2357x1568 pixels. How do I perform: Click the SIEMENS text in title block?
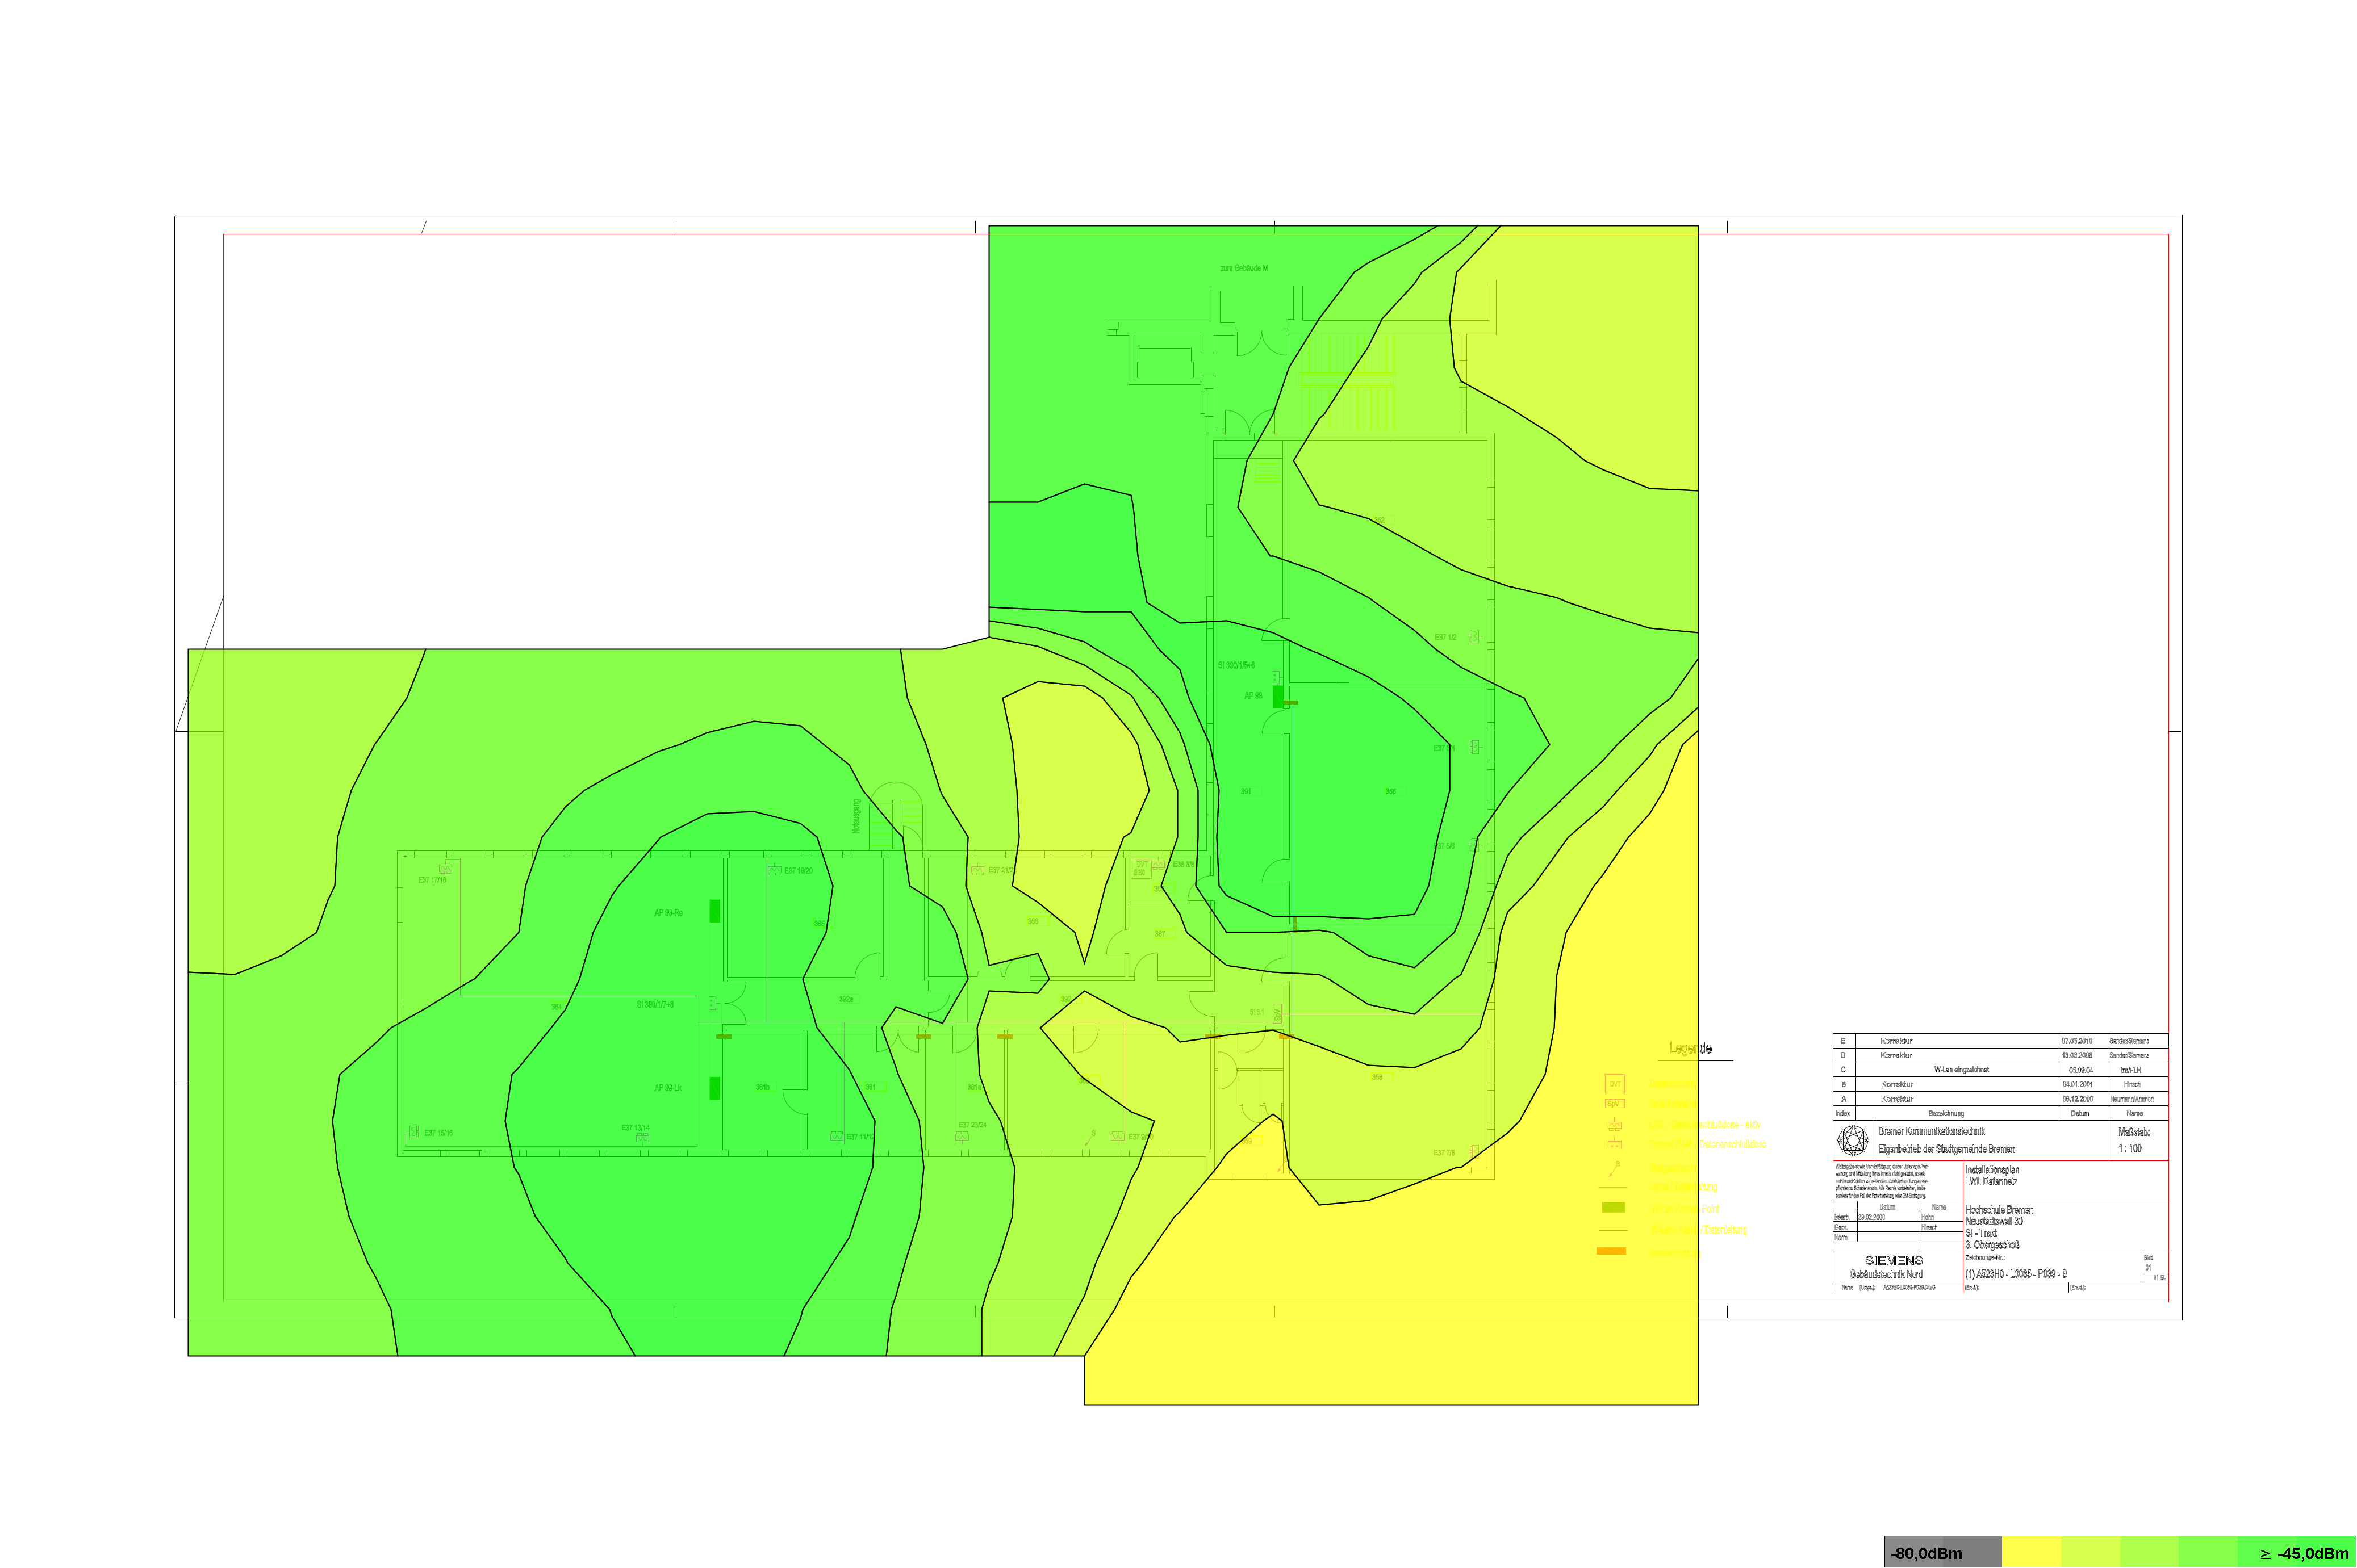pyautogui.click(x=1893, y=1260)
